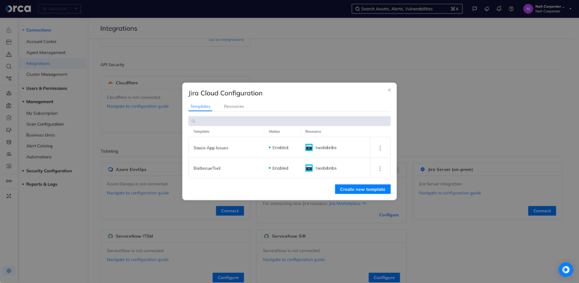Click the Orca logo
This screenshot has width=579, height=283.
point(18,9)
